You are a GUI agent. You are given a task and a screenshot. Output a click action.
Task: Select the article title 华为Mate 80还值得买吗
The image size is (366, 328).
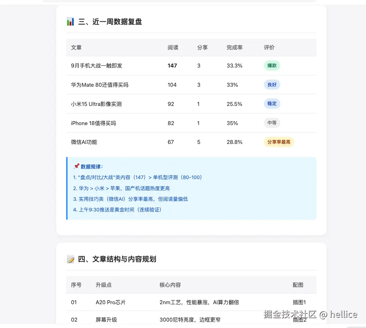(x=100, y=85)
